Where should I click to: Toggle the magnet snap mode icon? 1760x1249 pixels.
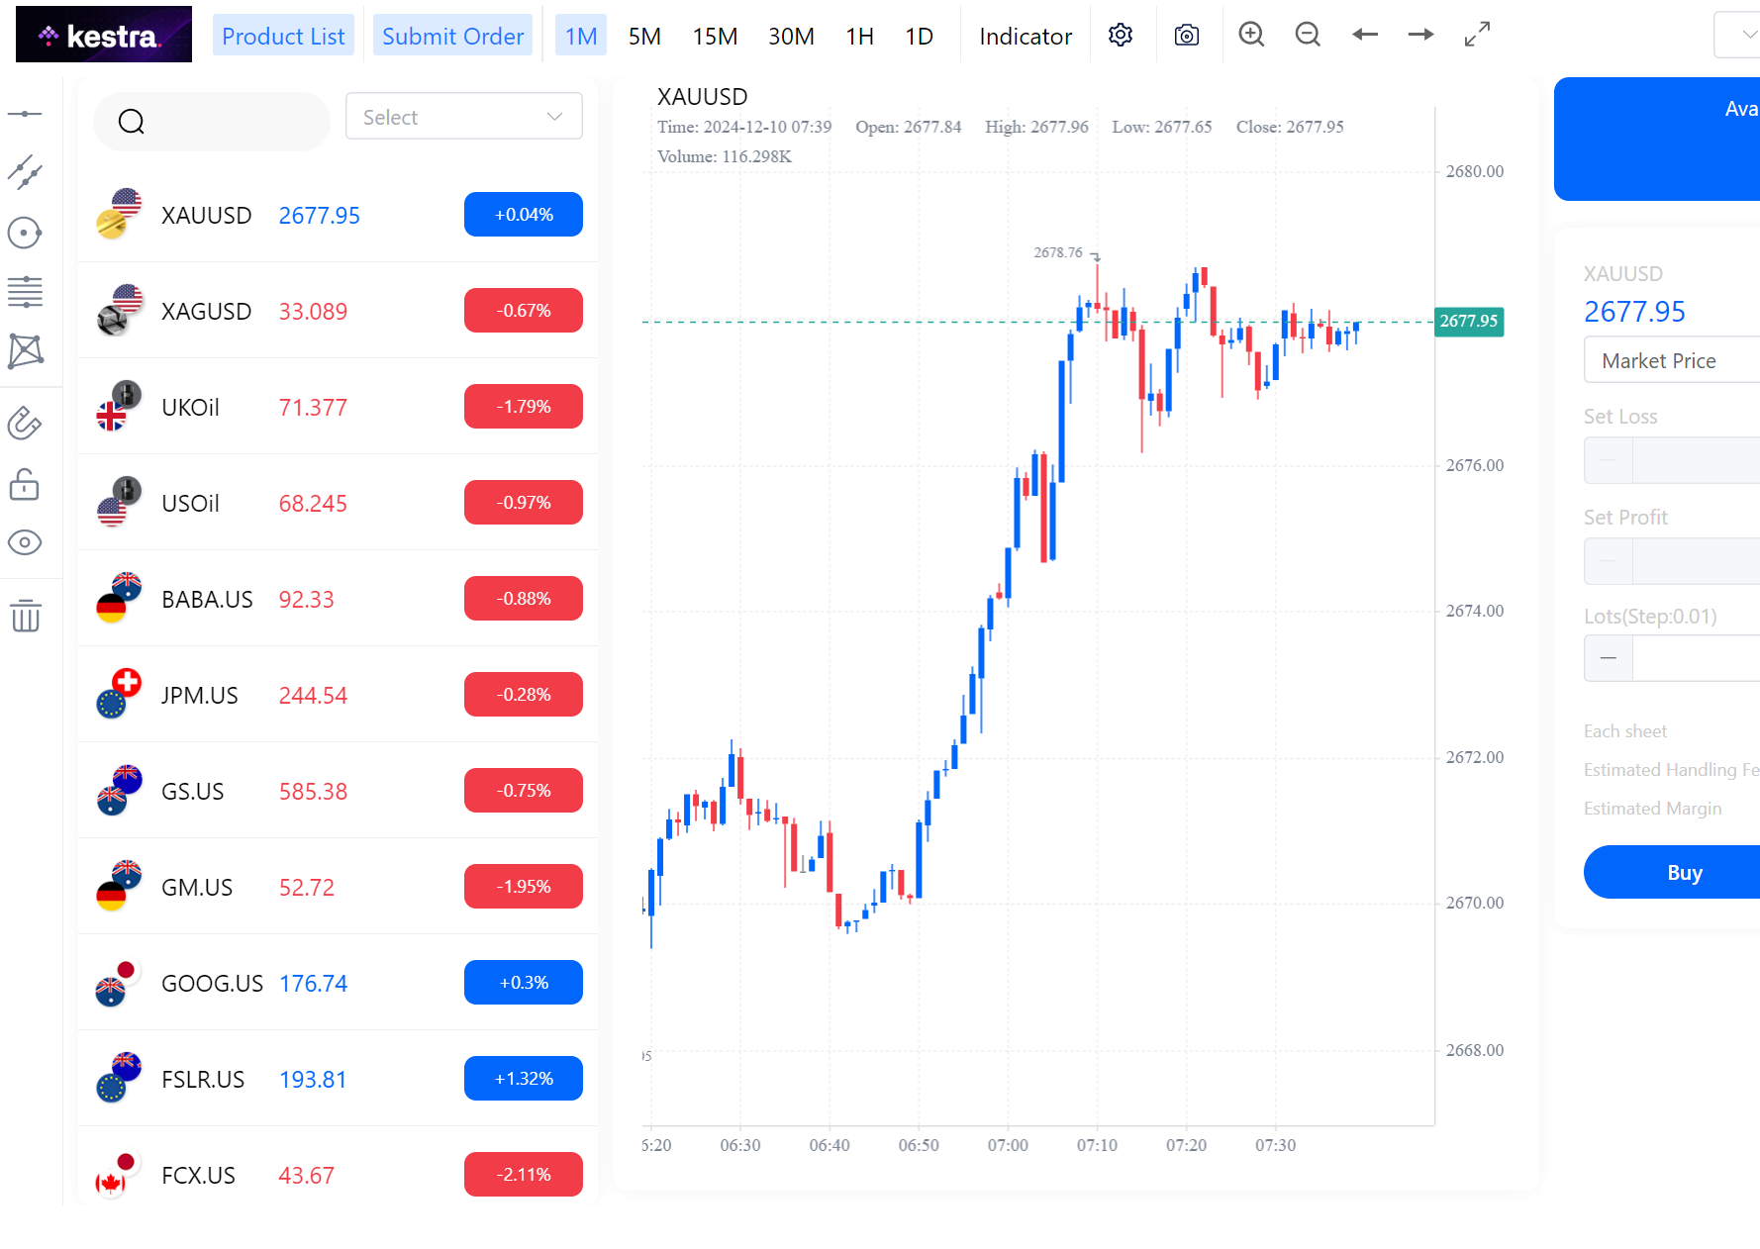coord(25,424)
